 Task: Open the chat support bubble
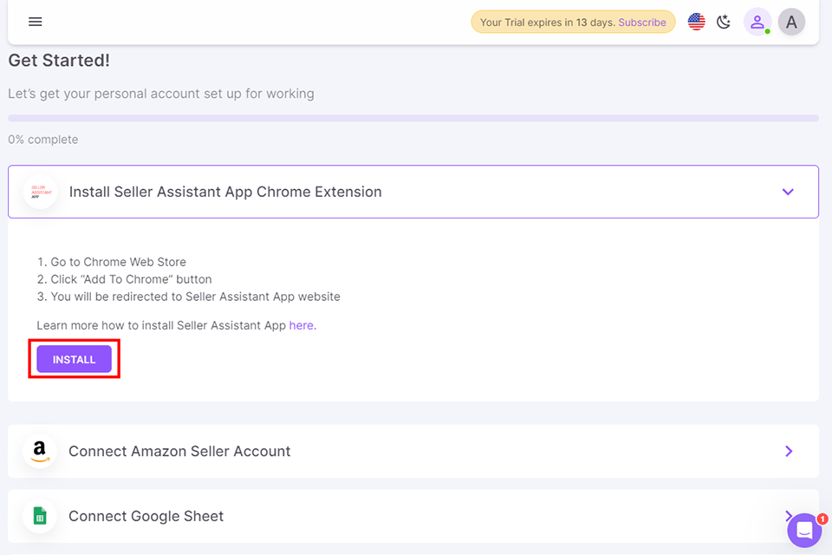(x=804, y=530)
